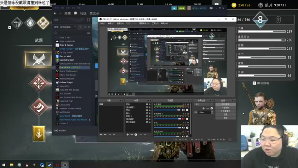Open the OBS 查看(V) menu
This screenshot has width=298, height=168.
click(120, 24)
